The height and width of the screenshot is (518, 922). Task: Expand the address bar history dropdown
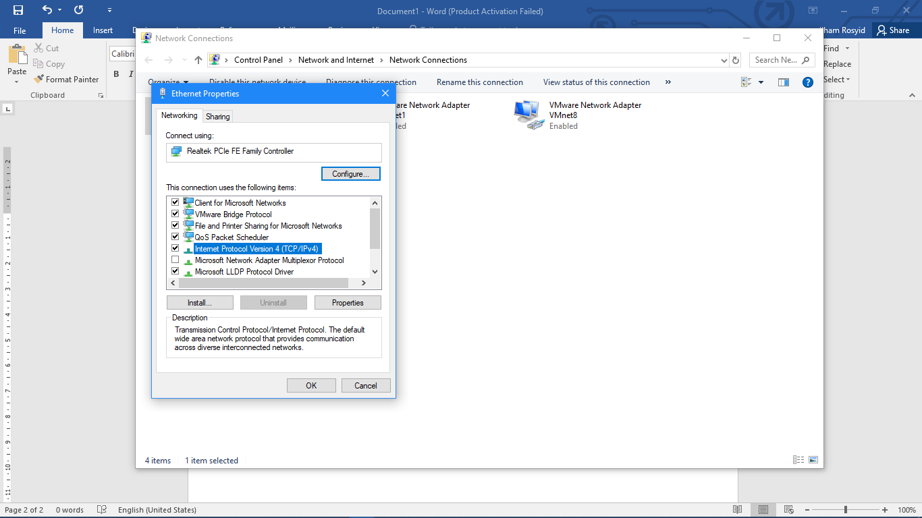(x=724, y=60)
